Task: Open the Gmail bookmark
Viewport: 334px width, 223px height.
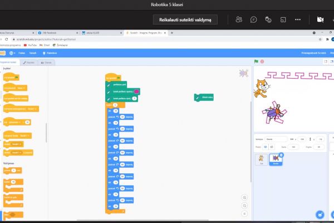Action: [x=45, y=45]
